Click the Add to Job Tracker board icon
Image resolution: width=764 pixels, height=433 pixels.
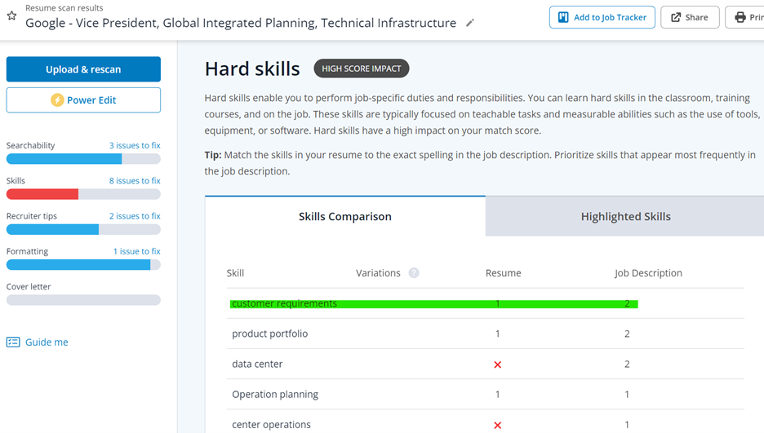pos(563,17)
